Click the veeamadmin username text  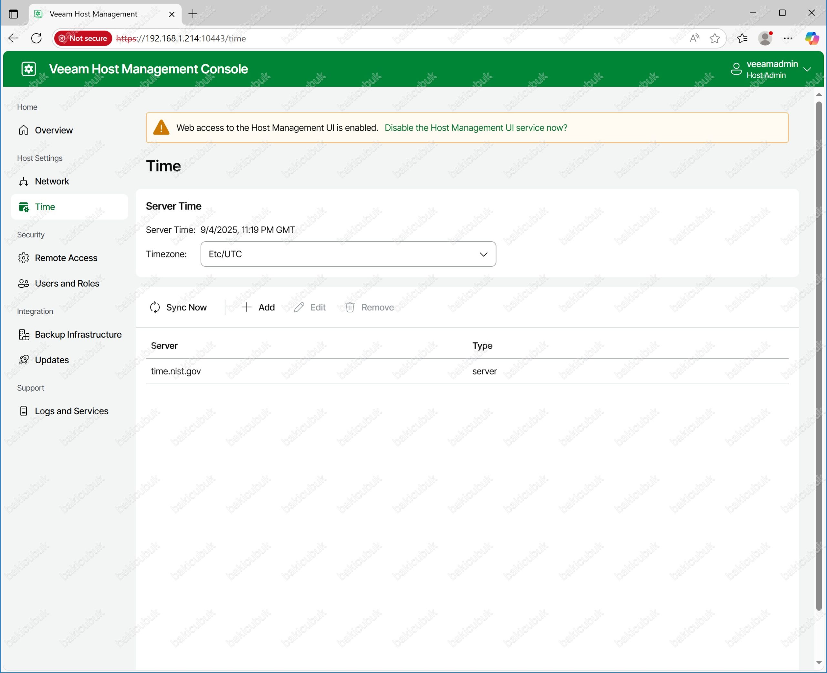click(772, 64)
